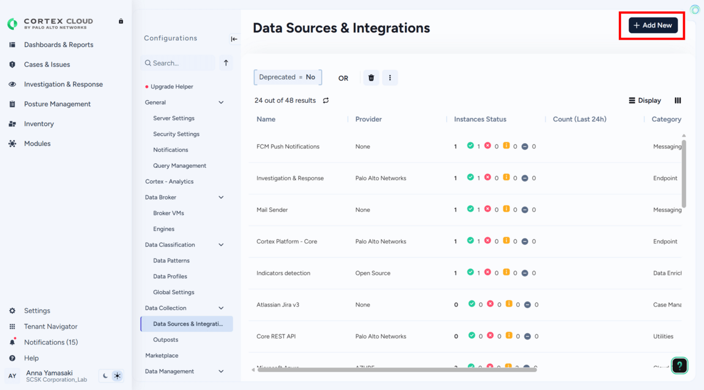Open Broker VMs

[168, 213]
